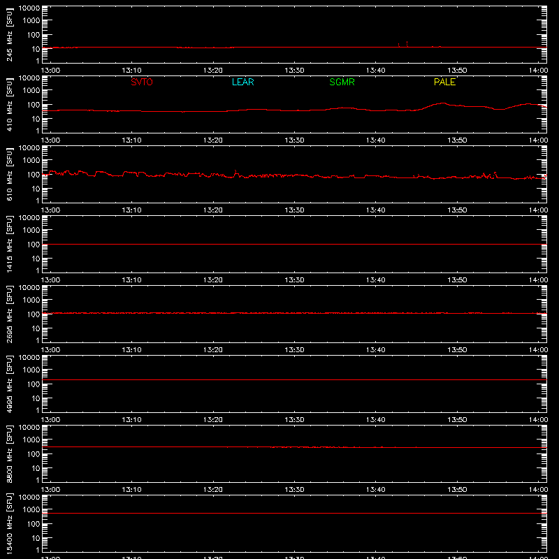Viewport: 559px width, 559px height.
Task: Click the '8800 MHz [SFU]' axis title
Action: click(x=10, y=453)
